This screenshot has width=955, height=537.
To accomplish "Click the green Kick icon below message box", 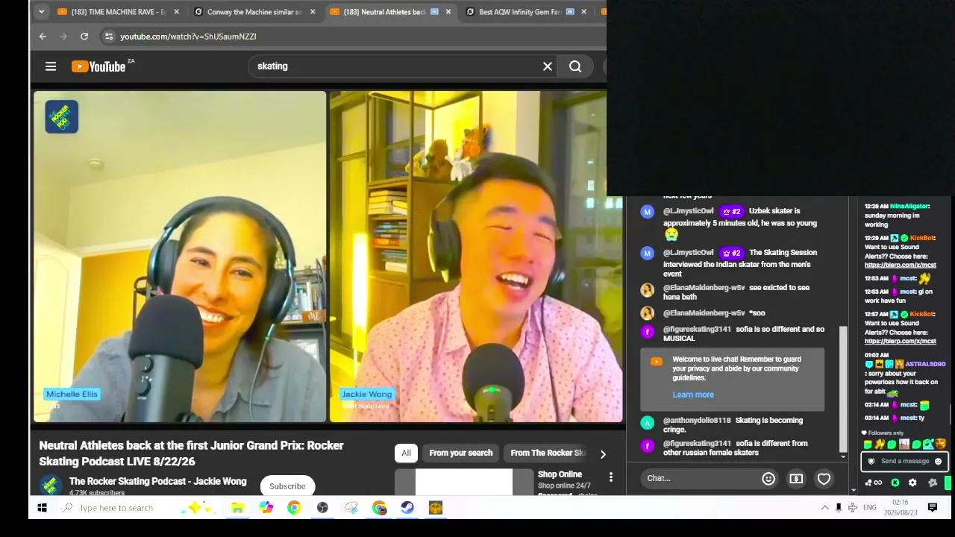I will (x=895, y=483).
